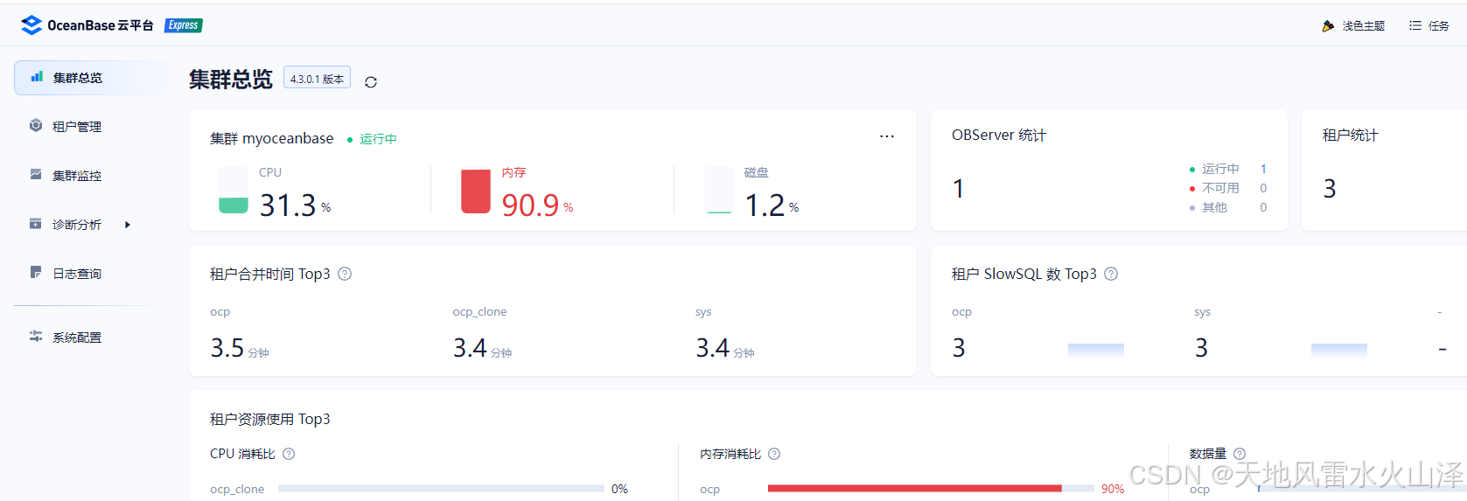Click help icon beside CPU 消耗比
This screenshot has height=501, width=1467.
click(x=289, y=454)
